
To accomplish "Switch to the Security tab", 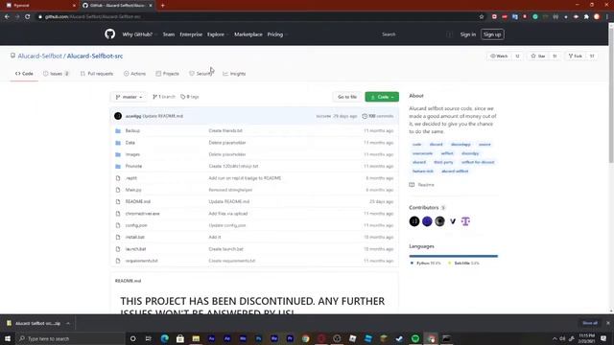I will click(x=201, y=74).
